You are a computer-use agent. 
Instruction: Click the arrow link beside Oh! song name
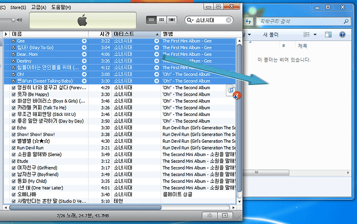(x=84, y=74)
